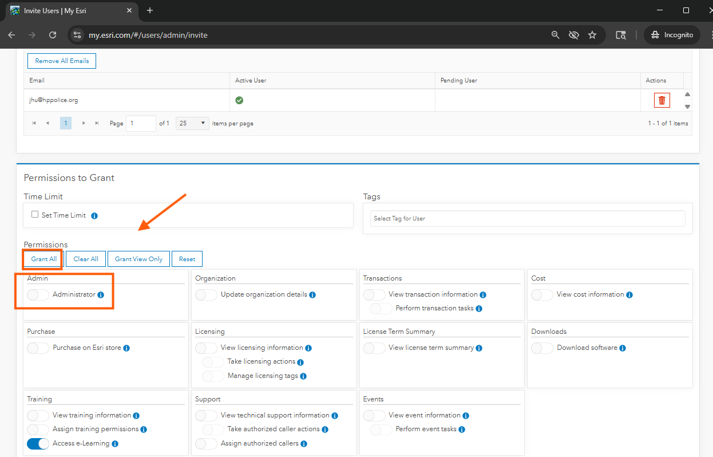Go to the next page in pager
The image size is (713, 457).
[84, 123]
